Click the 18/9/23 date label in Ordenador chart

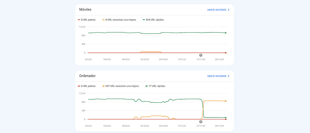[107, 126]
